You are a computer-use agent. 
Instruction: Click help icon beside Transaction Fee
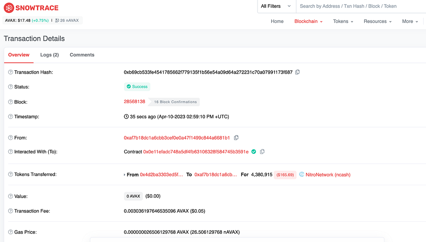pos(10,211)
